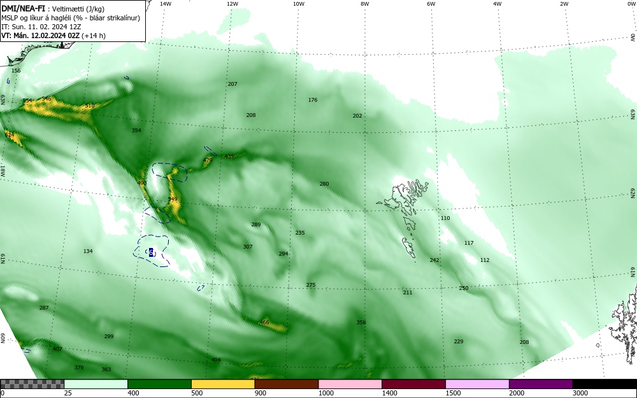Click the map value '280'
The width and height of the screenshot is (637, 398).
tap(324, 184)
